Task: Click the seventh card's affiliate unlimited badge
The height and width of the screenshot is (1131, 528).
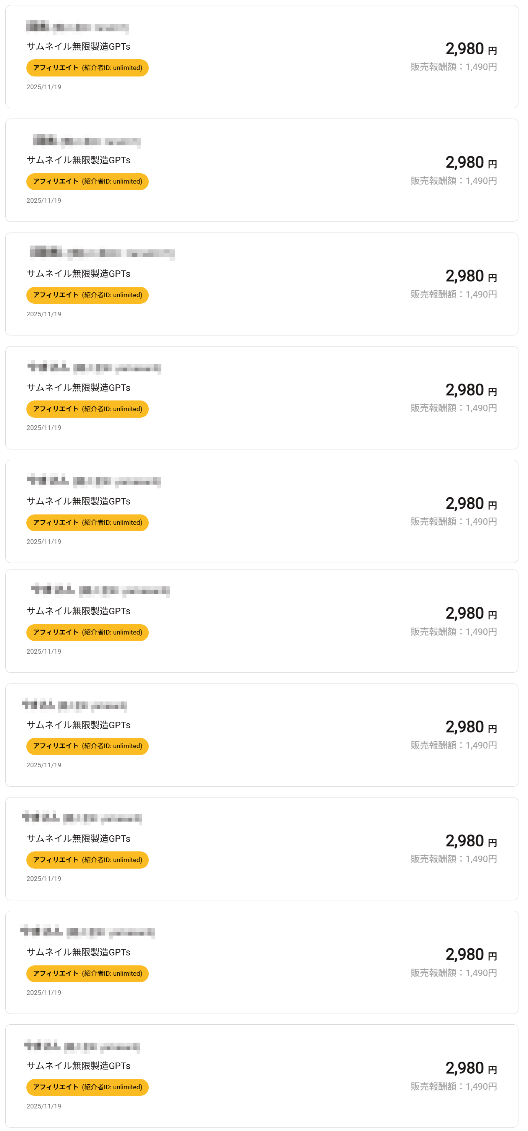Action: 87,746
